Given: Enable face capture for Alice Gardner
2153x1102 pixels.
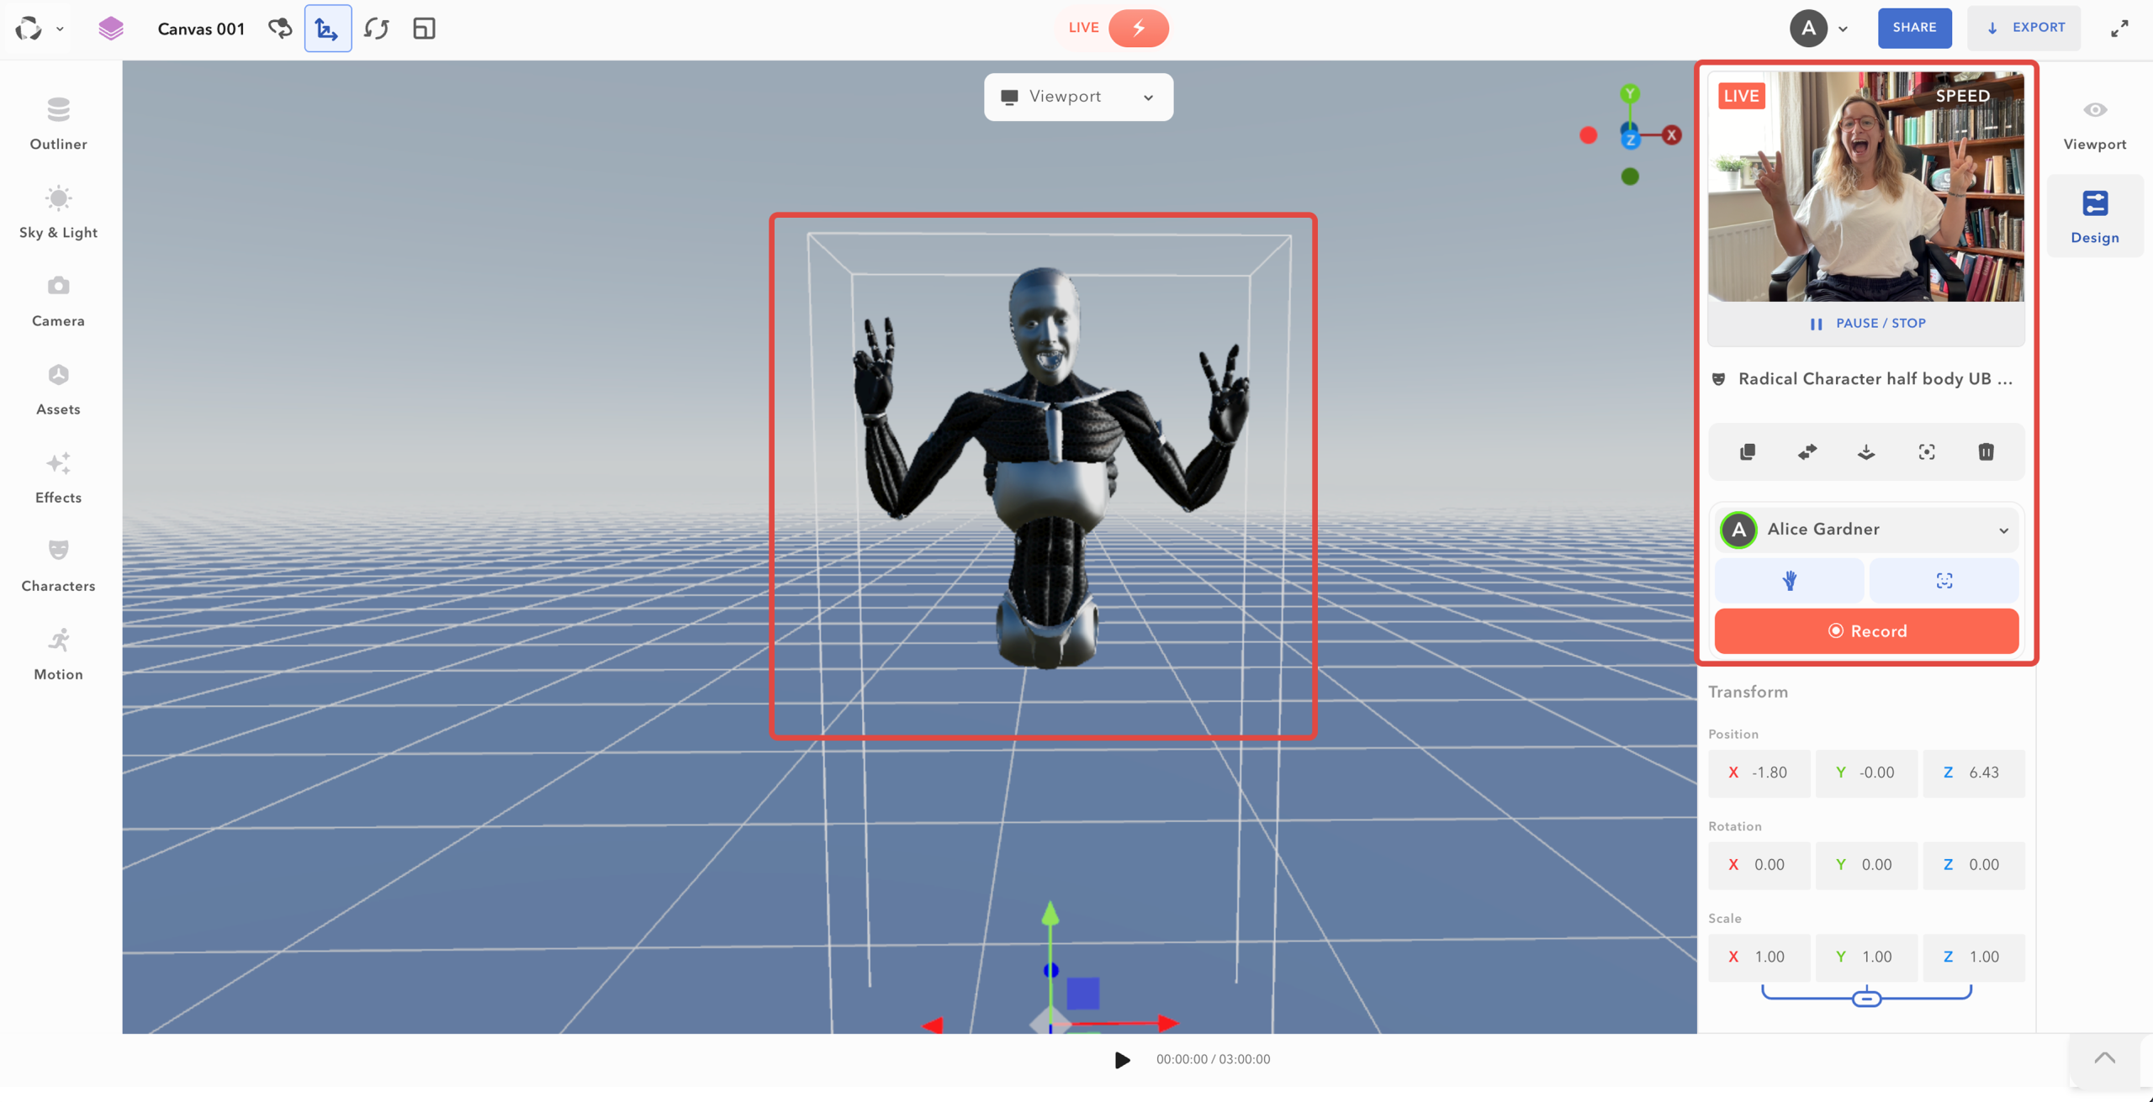Looking at the screenshot, I should (1944, 580).
